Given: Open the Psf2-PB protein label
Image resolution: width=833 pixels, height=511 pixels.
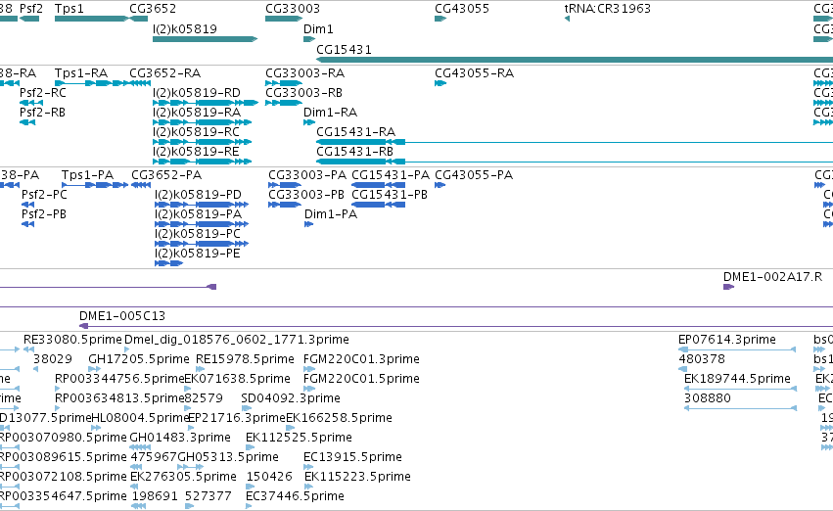Looking at the screenshot, I should point(44,214).
